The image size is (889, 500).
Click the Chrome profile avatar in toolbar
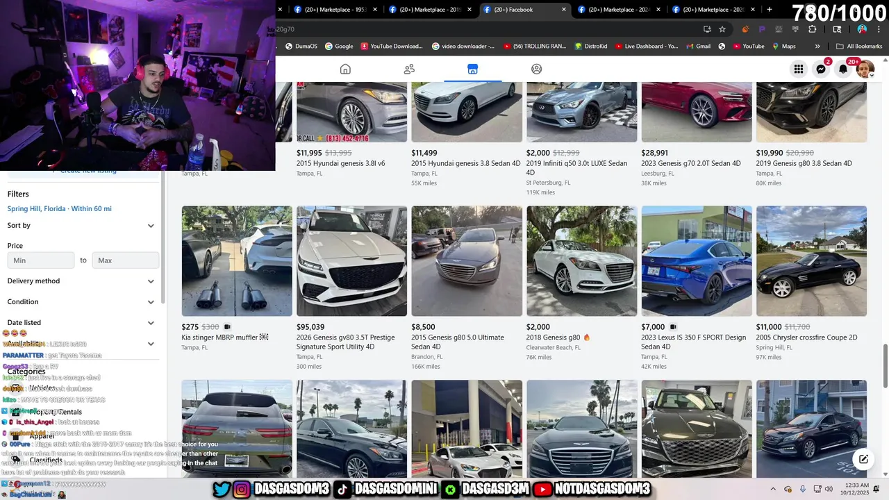point(862,29)
